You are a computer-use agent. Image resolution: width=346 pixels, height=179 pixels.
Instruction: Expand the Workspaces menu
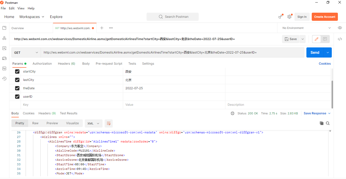32,17
